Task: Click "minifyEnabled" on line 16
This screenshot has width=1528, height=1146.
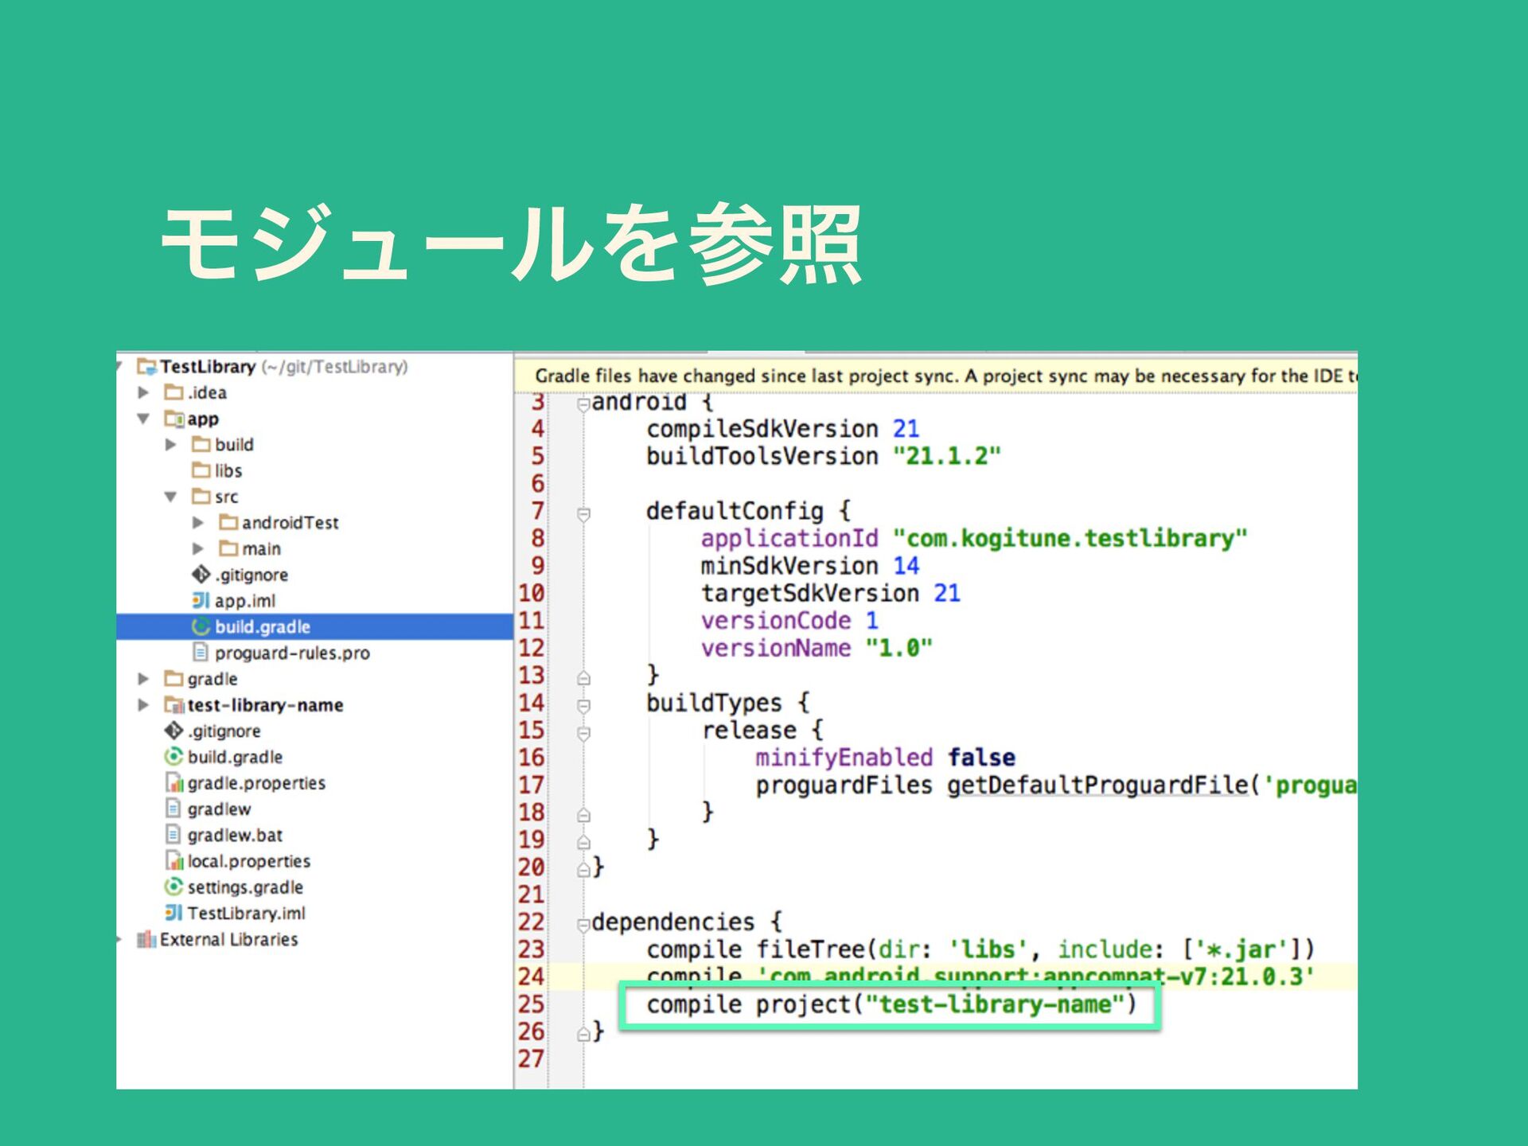Action: click(844, 758)
